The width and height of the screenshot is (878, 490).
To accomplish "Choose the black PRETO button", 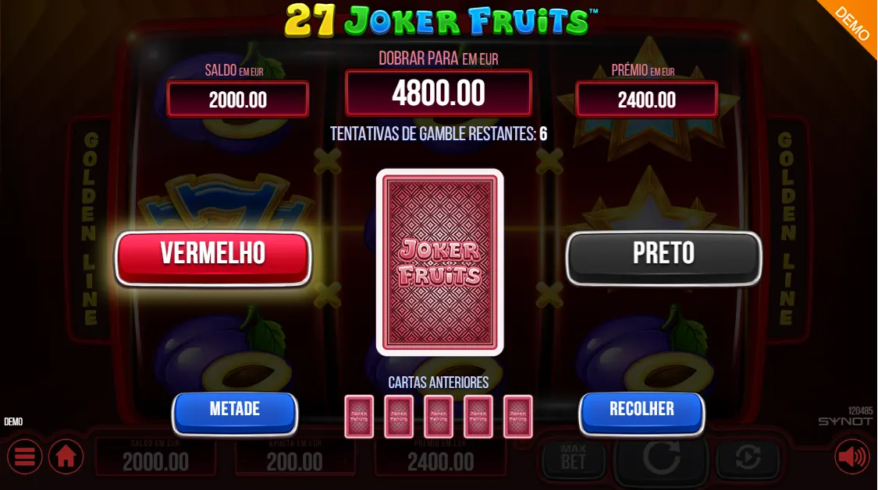I will click(663, 258).
